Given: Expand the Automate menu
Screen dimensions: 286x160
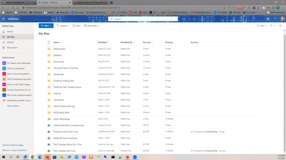Looking at the screenshot, I should 91,26.
